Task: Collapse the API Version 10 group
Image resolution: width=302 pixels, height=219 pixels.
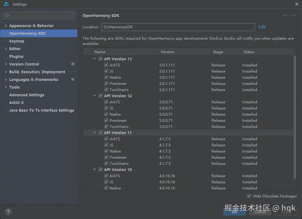Action: click(x=95, y=169)
